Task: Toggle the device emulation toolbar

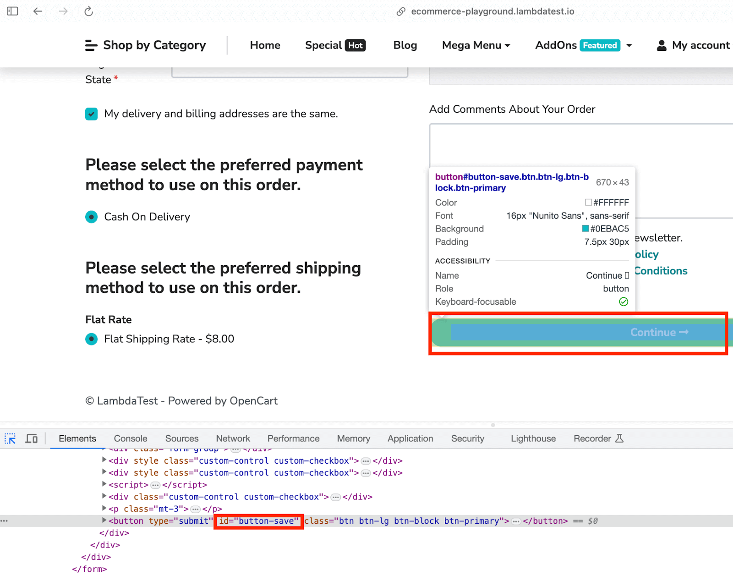Action: tap(31, 438)
